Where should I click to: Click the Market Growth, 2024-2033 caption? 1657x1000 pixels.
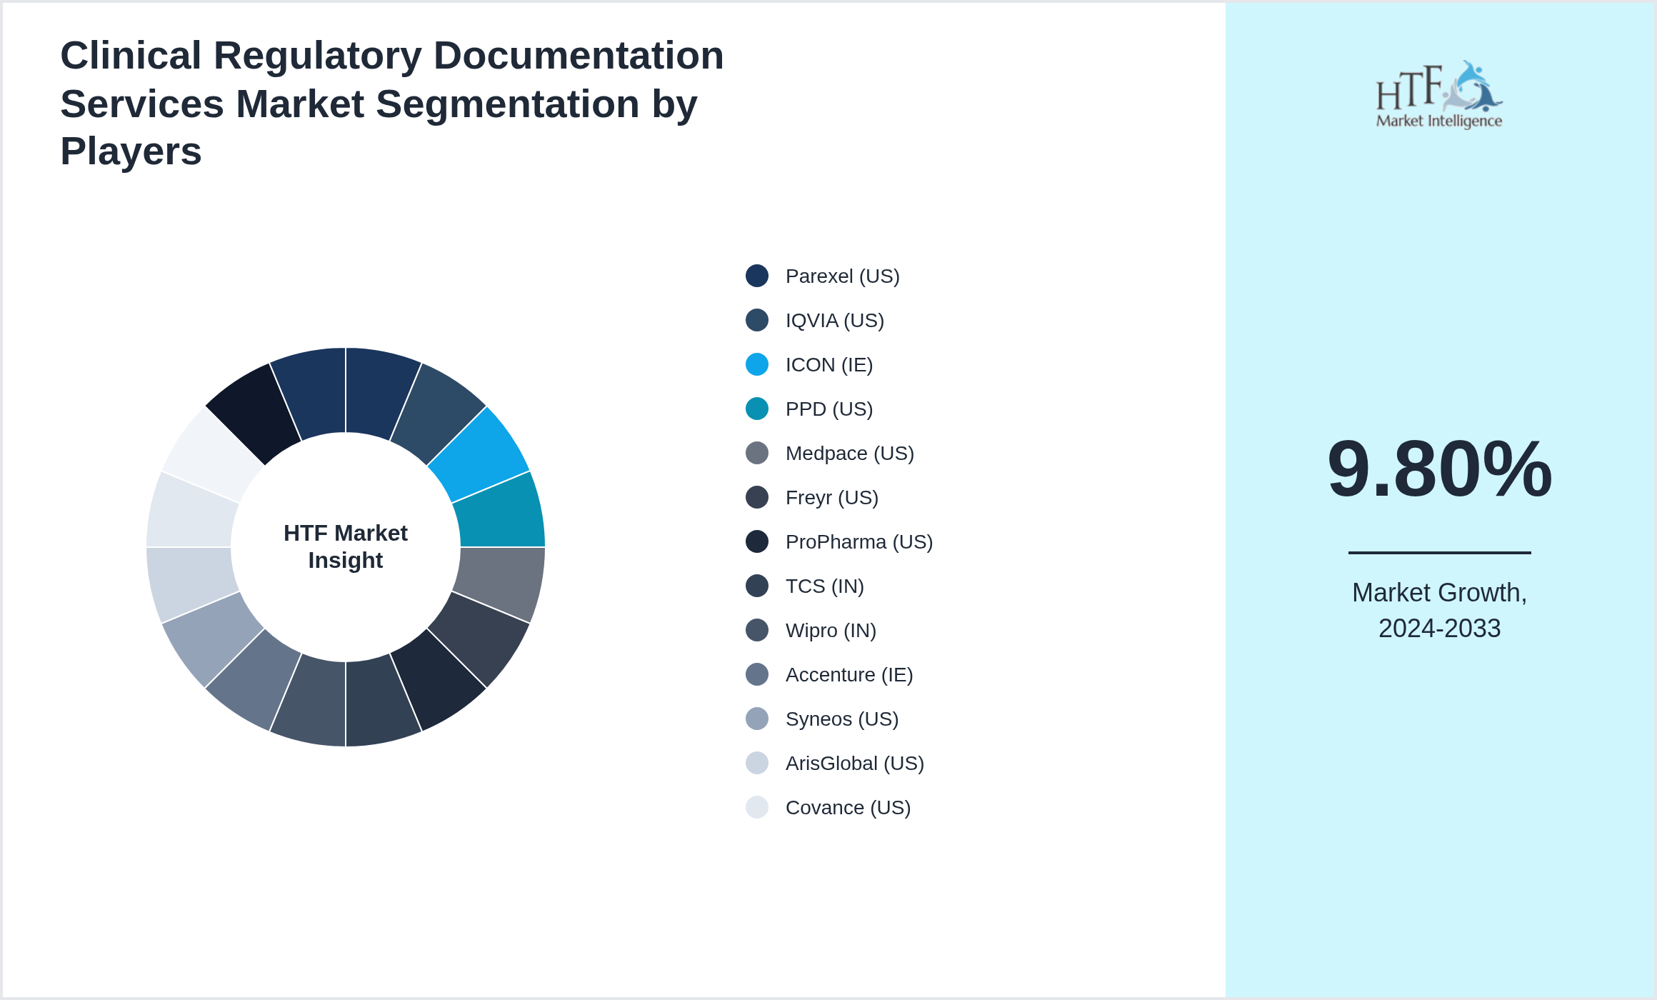(1439, 611)
